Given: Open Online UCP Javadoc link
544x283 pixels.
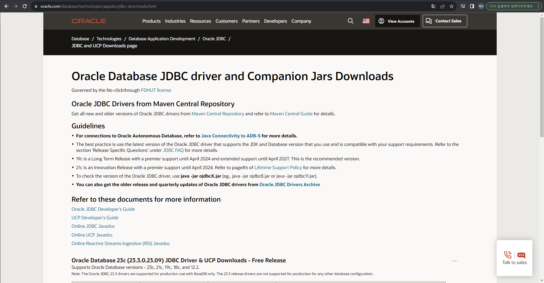Looking at the screenshot, I should click(92, 235).
